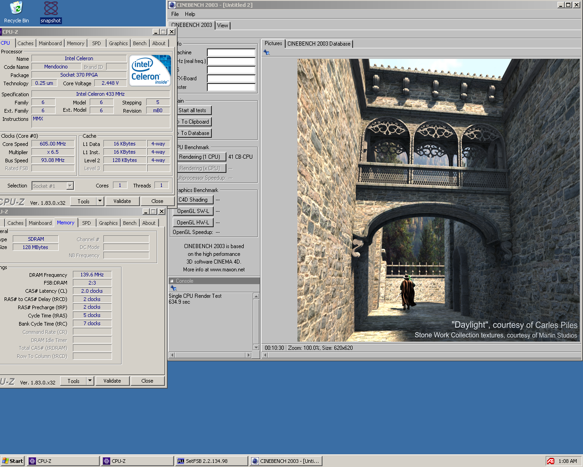Click the DRAM Frequency value 139.6 MHz

[92, 275]
